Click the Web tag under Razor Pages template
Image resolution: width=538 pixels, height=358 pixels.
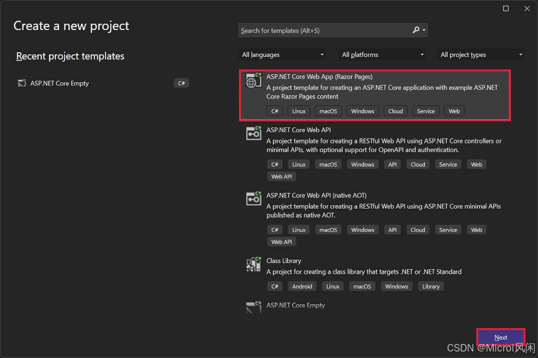pos(454,111)
